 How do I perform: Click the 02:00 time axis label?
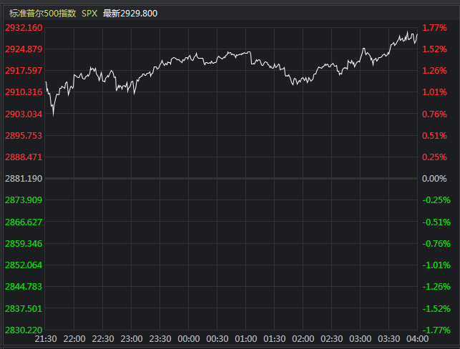click(x=303, y=339)
